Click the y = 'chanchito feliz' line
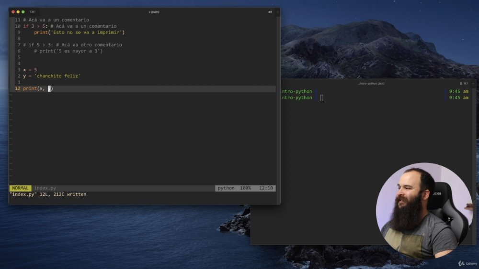Screen dimensions: 479x269 point(52,76)
